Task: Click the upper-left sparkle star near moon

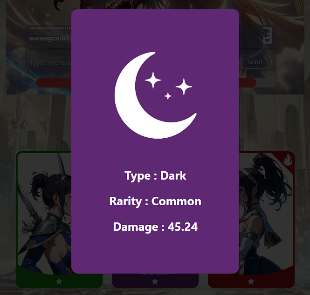Action: point(153,80)
